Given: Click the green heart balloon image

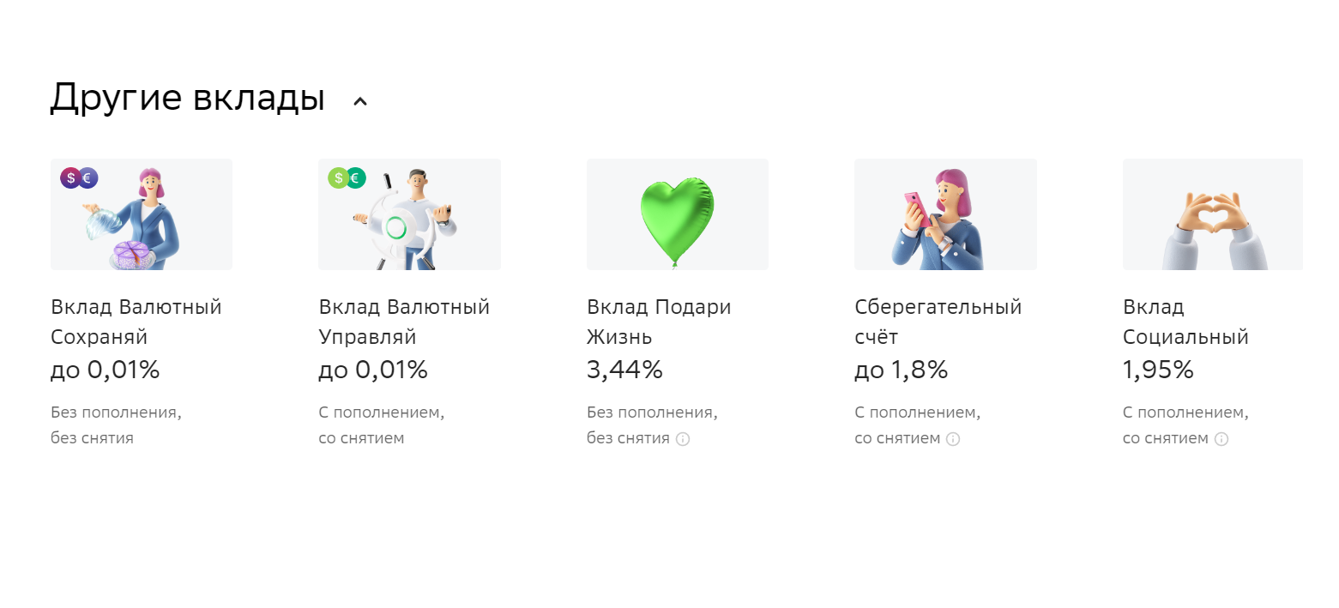Looking at the screenshot, I should (x=677, y=214).
